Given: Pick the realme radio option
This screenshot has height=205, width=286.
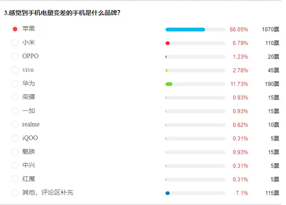Looking at the screenshot, I should pos(15,125).
